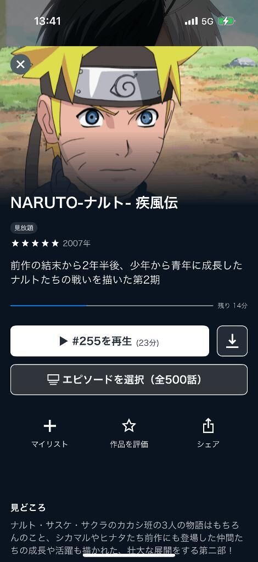
Task: Seek on the episode progress bar
Action: point(112,306)
